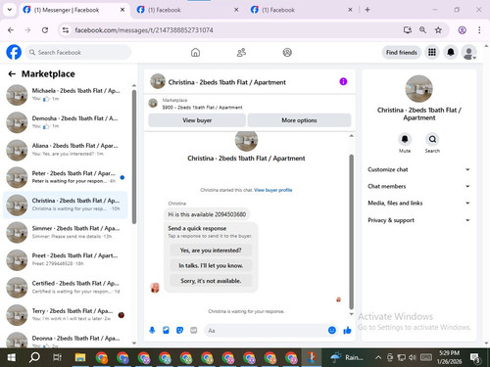Open Aliana conversation
The width and height of the screenshot is (490, 367).
point(66,150)
